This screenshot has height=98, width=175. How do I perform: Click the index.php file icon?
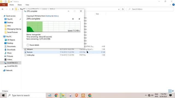point(25,55)
